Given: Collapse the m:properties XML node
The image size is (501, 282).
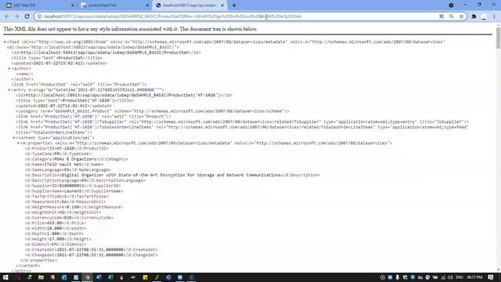Looking at the screenshot, I should (x=18, y=143).
